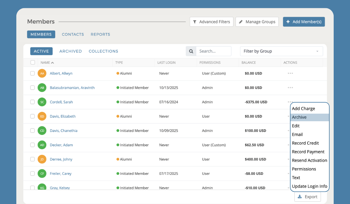350x204 pixels.
Task: Open Davis, Elizabeth member link
Action: coord(63,116)
